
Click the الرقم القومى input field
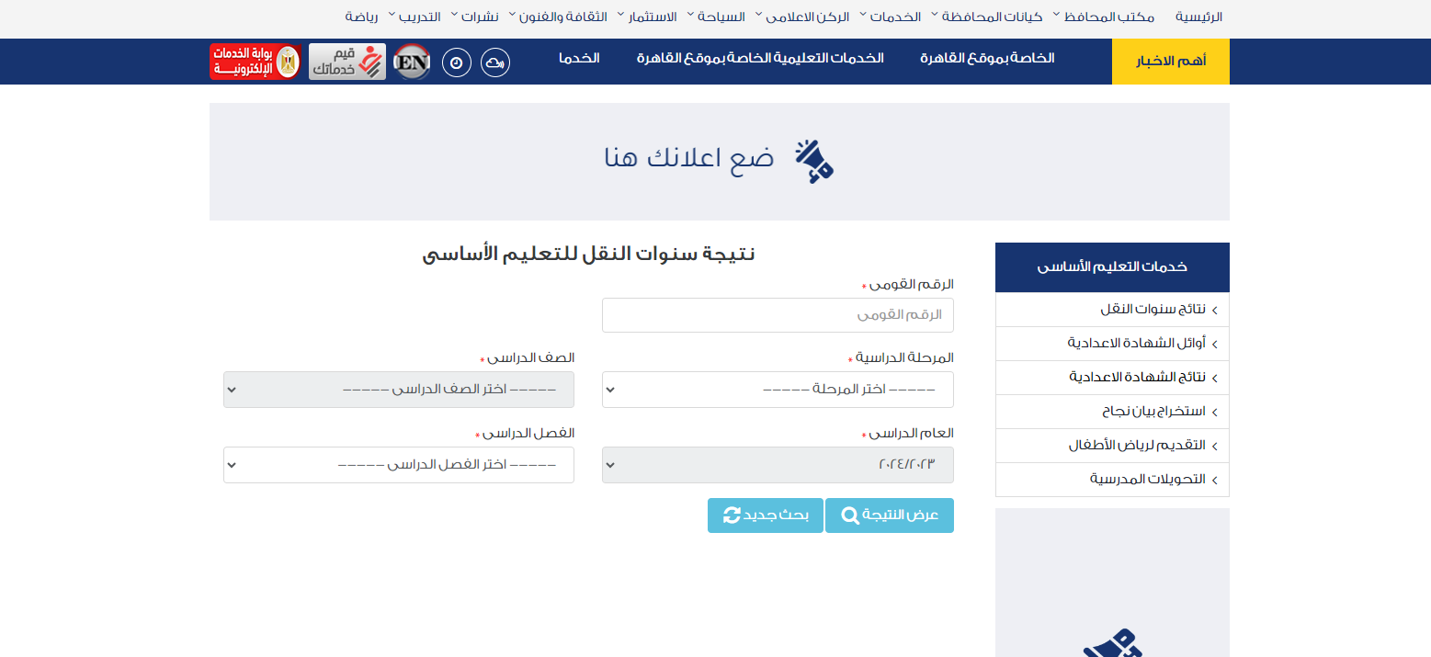778,315
